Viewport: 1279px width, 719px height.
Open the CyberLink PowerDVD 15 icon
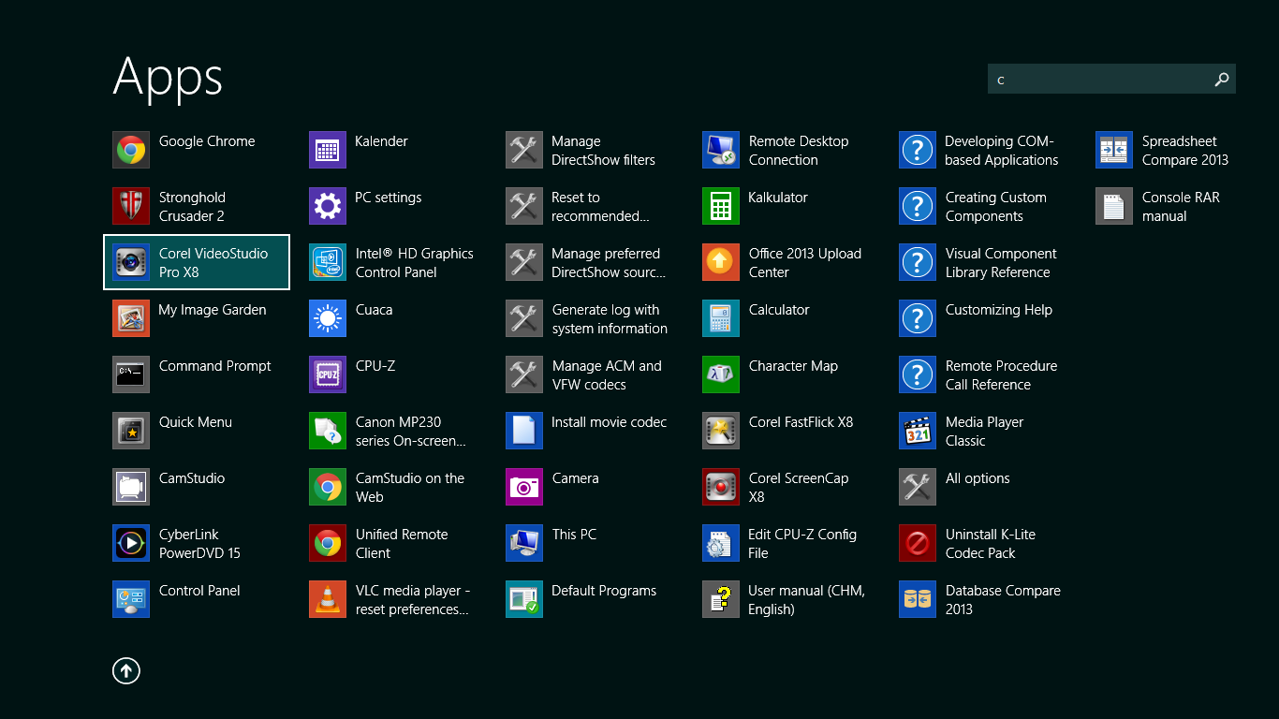[x=131, y=543]
